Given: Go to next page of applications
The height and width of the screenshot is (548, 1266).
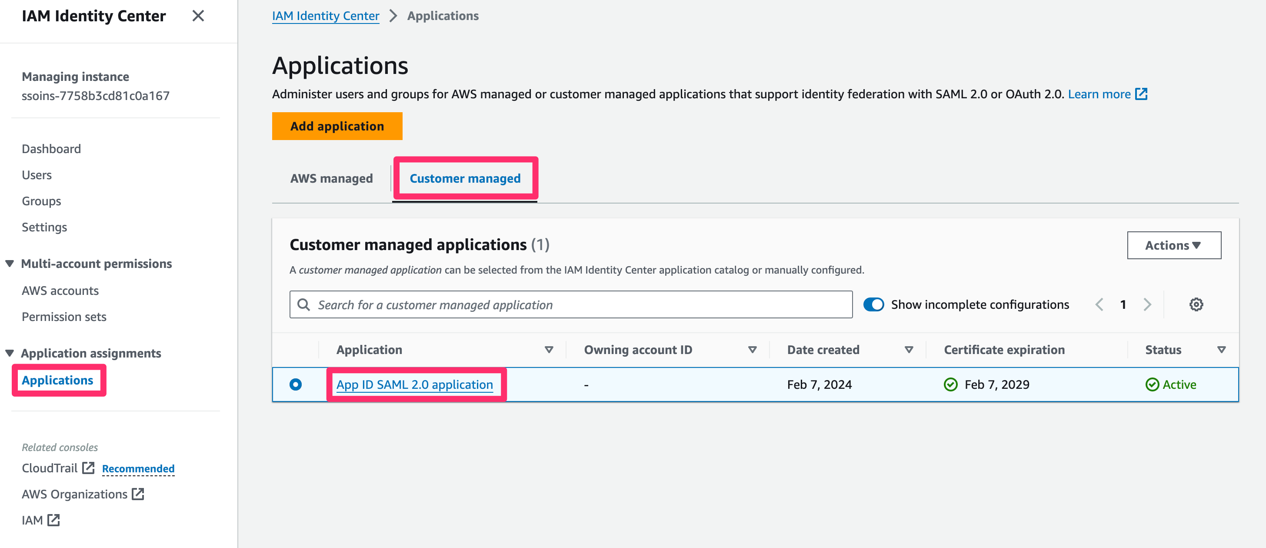Looking at the screenshot, I should click(x=1147, y=304).
